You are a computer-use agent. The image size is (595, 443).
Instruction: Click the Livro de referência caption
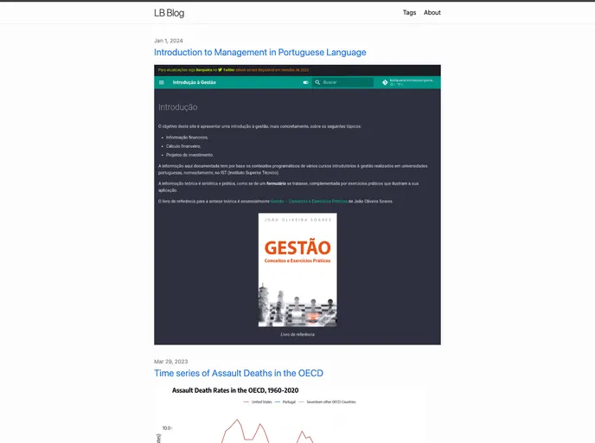click(x=297, y=334)
